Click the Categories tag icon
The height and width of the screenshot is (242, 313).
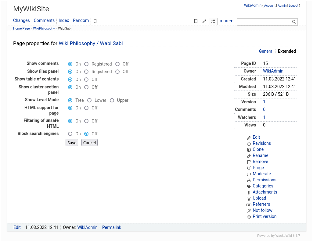[x=249, y=186]
